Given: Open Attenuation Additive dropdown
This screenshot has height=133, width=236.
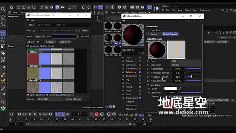Looking at the screenshot, I should coord(186,65).
